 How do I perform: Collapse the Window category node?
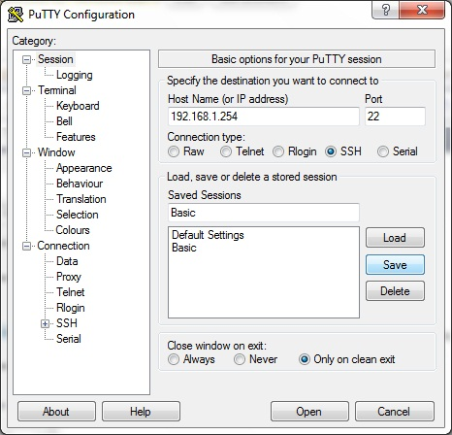coord(26,152)
